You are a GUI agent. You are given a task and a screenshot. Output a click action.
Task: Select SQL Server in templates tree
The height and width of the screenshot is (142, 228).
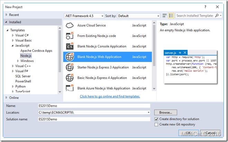[23, 76]
